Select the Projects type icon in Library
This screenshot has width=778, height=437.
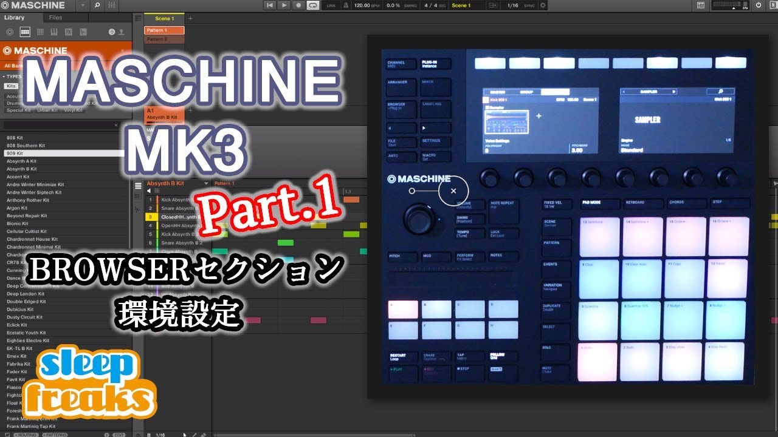(10, 32)
